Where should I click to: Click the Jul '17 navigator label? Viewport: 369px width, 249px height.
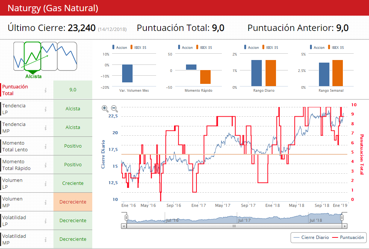click(x=244, y=220)
